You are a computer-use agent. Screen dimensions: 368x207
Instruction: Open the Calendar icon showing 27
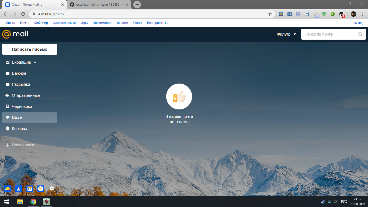coord(29,188)
